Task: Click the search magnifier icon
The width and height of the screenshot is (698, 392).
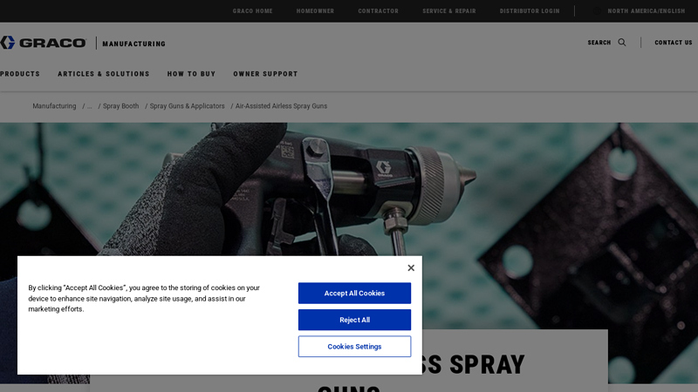Action: pos(622,42)
